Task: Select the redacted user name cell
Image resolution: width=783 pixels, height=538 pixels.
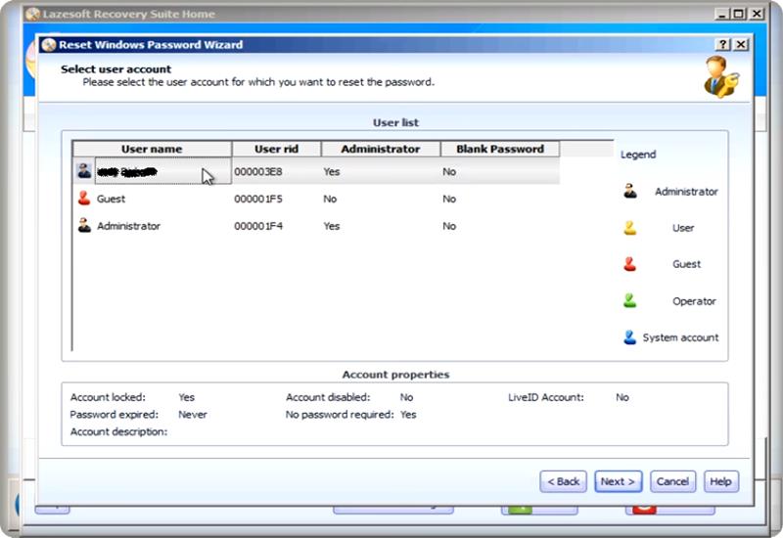Action: pos(162,172)
